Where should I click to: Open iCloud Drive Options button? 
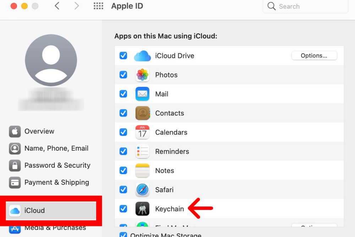pyautogui.click(x=314, y=55)
